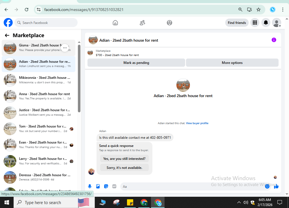Open the three-dot options on Gisma chat
The height and width of the screenshot is (208, 289).
click(65, 48)
